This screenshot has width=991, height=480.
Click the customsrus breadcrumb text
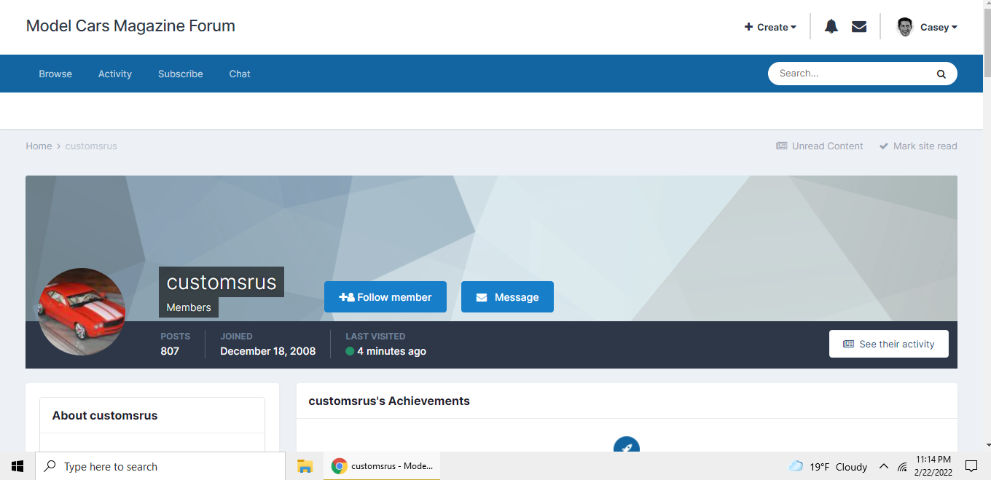click(91, 146)
